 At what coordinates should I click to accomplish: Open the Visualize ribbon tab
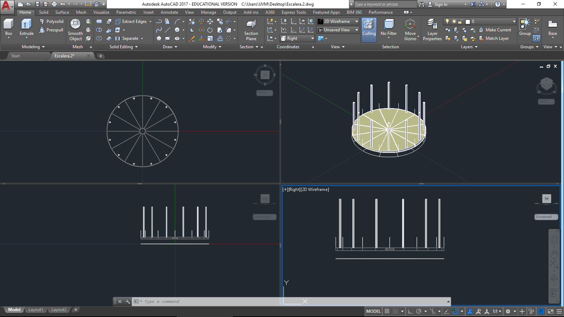point(101,12)
